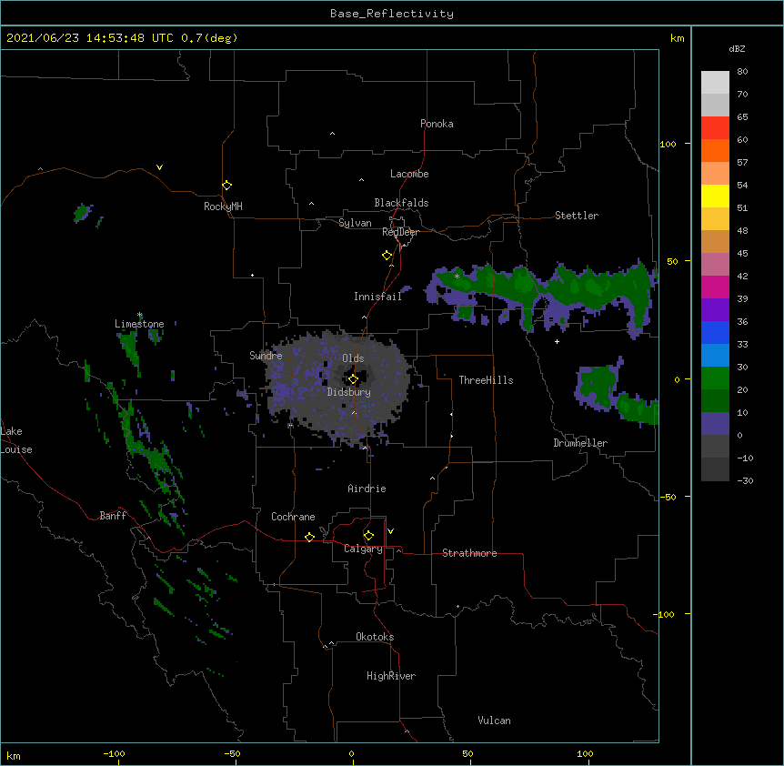Click the yellow diamond marker above Calgary label
The height and width of the screenshot is (766, 784).
pos(368,535)
